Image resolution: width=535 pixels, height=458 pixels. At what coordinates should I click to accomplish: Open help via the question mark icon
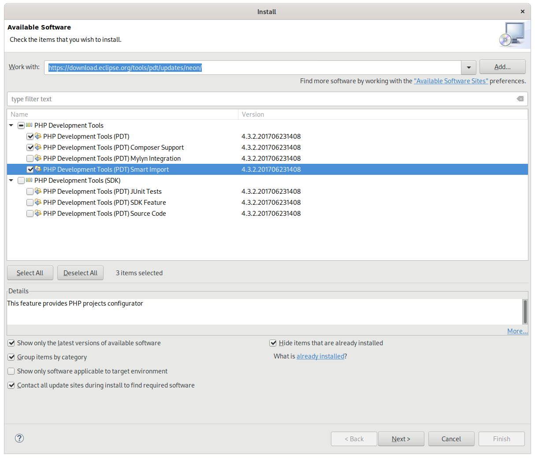[19, 438]
